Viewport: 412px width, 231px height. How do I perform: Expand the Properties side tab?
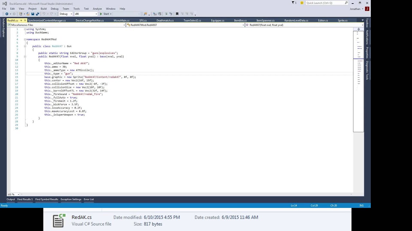tap(367, 53)
